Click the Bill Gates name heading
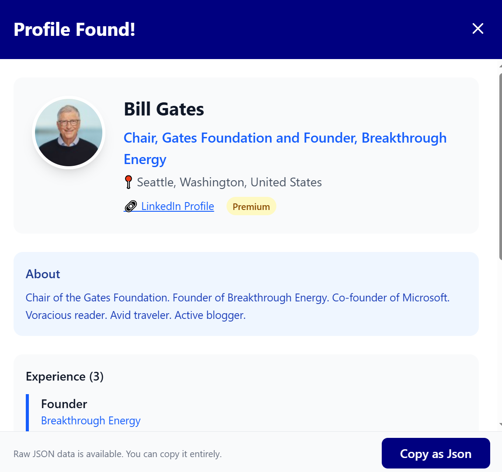 pyautogui.click(x=164, y=109)
